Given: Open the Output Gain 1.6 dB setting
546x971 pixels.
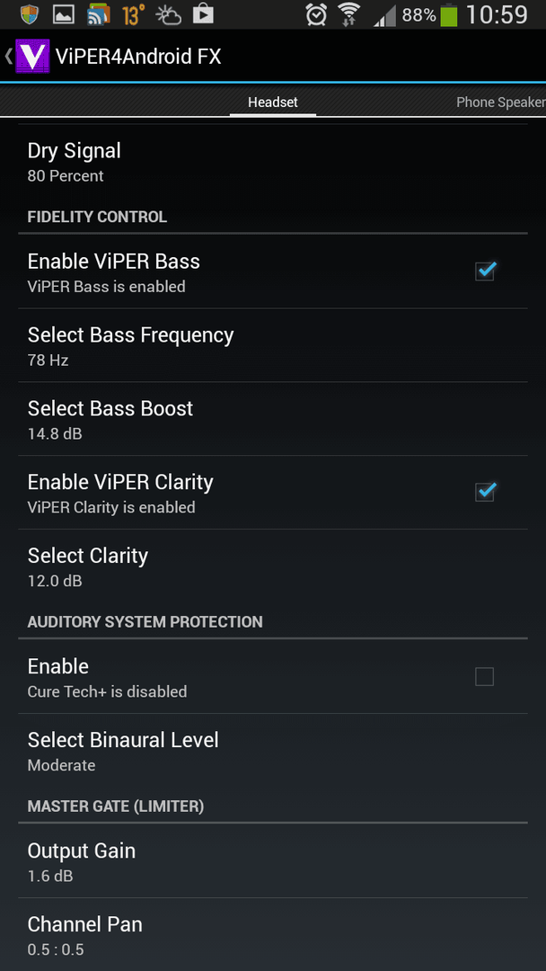Looking at the screenshot, I should (x=273, y=860).
